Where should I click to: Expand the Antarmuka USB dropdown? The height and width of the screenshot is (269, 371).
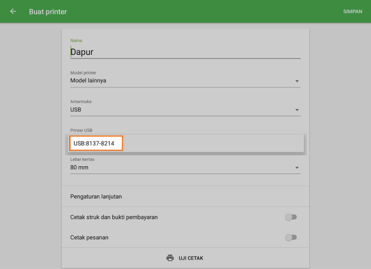(x=185, y=110)
